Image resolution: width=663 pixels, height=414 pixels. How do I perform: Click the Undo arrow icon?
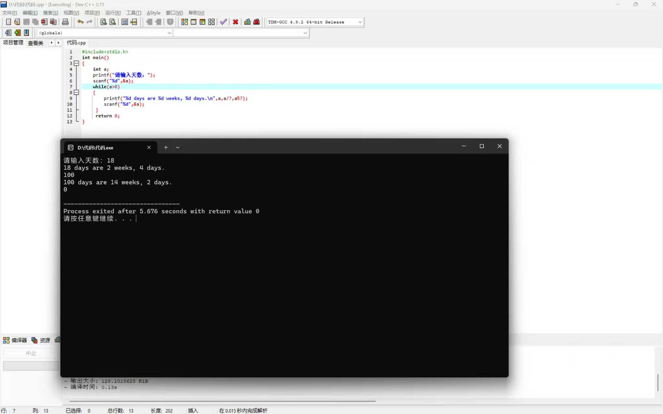tap(80, 22)
